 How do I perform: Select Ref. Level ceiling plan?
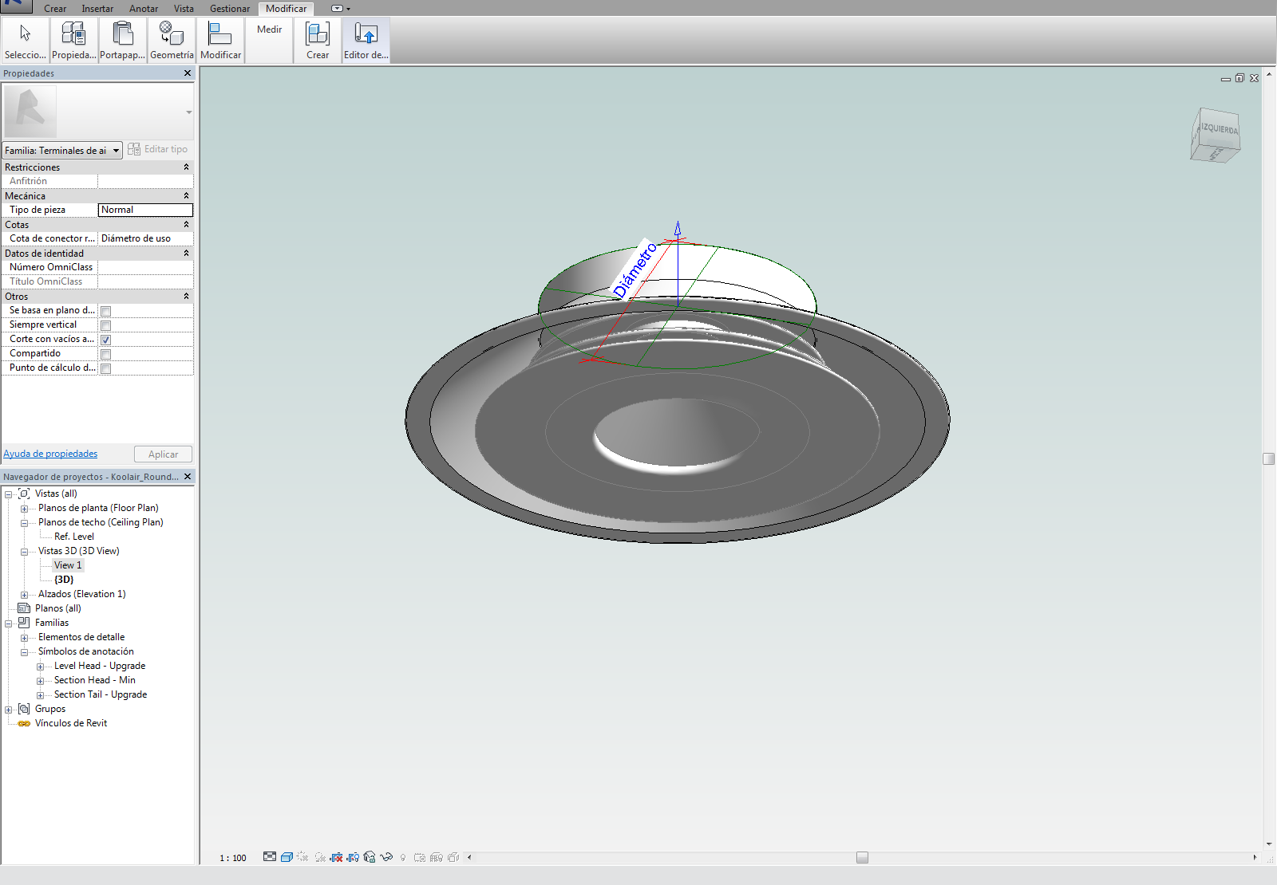tap(74, 537)
